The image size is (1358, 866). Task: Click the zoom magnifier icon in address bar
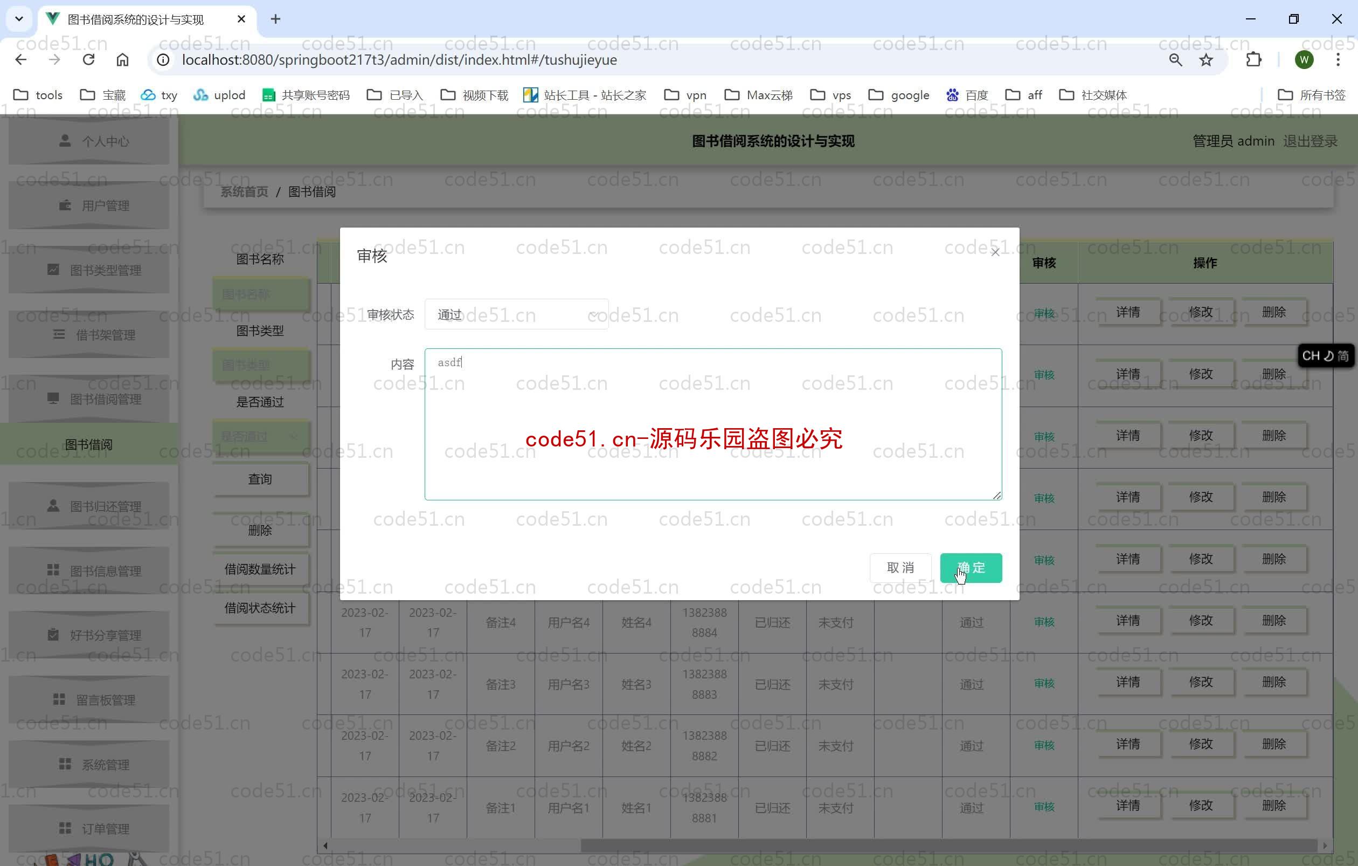click(x=1175, y=60)
